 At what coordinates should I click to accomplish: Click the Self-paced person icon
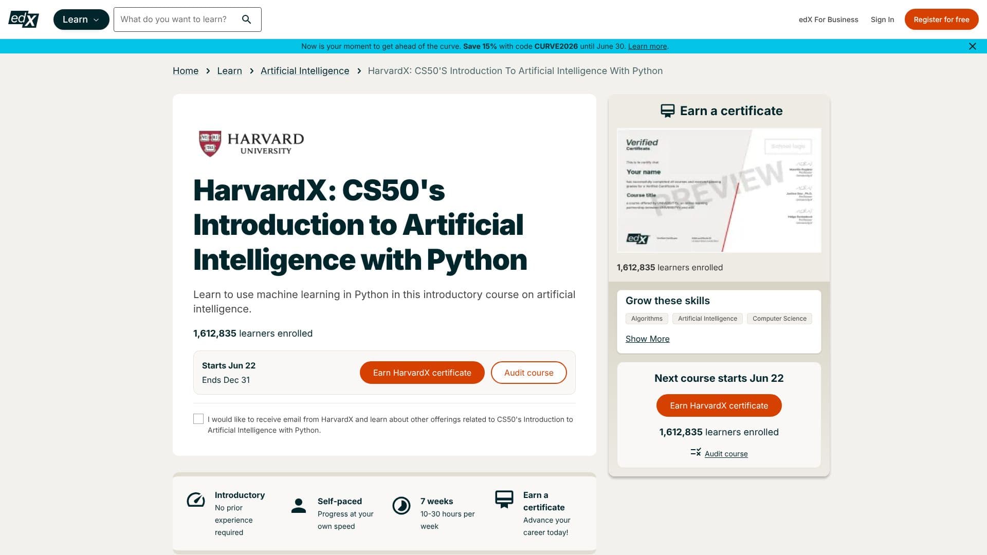pos(299,506)
